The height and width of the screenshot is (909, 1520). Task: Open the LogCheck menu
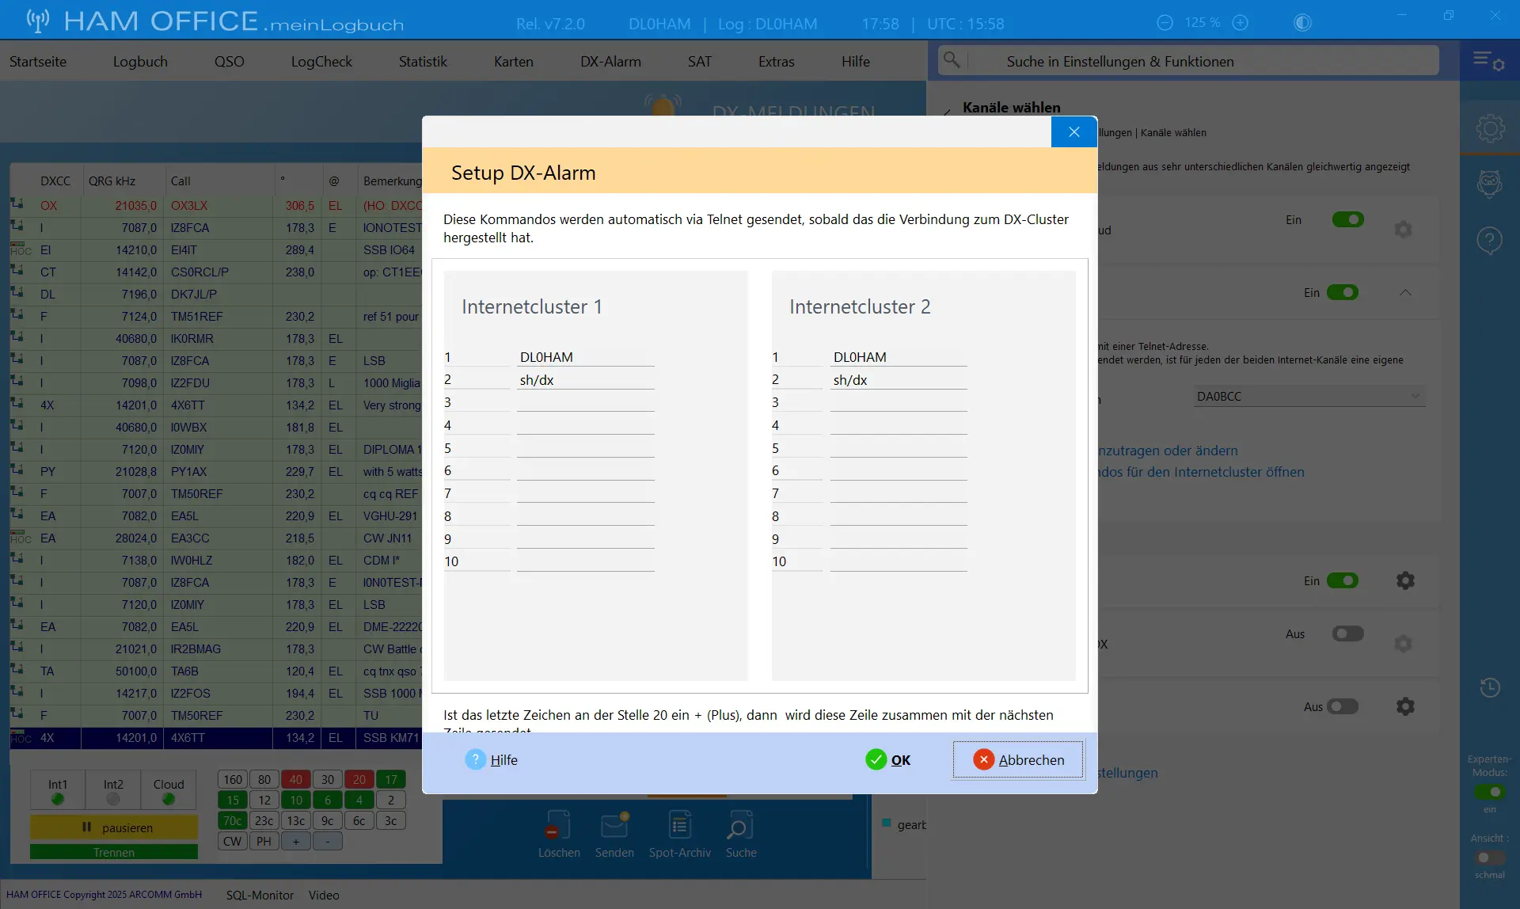[321, 61]
